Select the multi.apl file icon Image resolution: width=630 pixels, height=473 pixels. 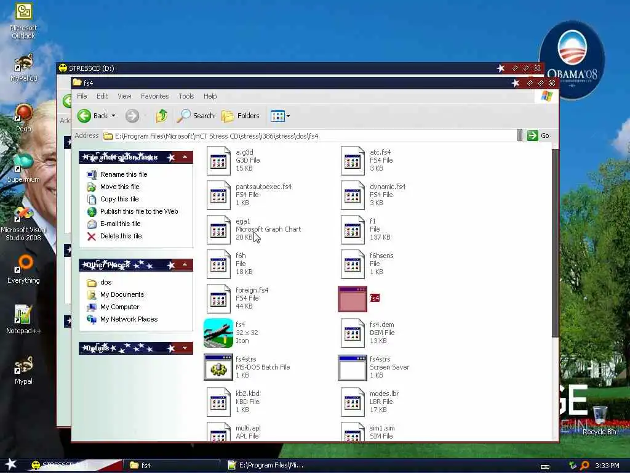(218, 431)
